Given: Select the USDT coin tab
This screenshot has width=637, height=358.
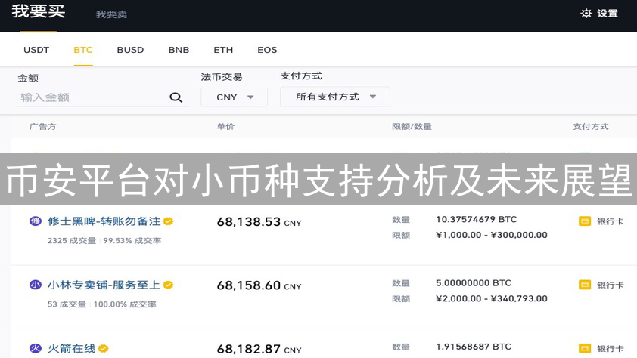Looking at the screenshot, I should point(36,50).
